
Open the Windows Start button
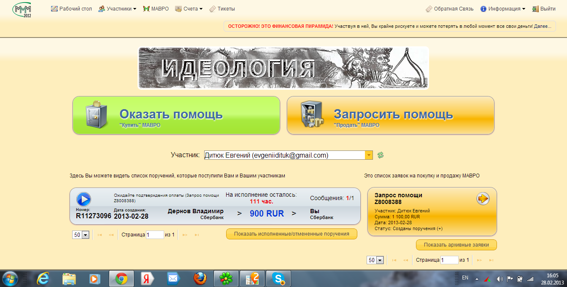pyautogui.click(x=10, y=279)
